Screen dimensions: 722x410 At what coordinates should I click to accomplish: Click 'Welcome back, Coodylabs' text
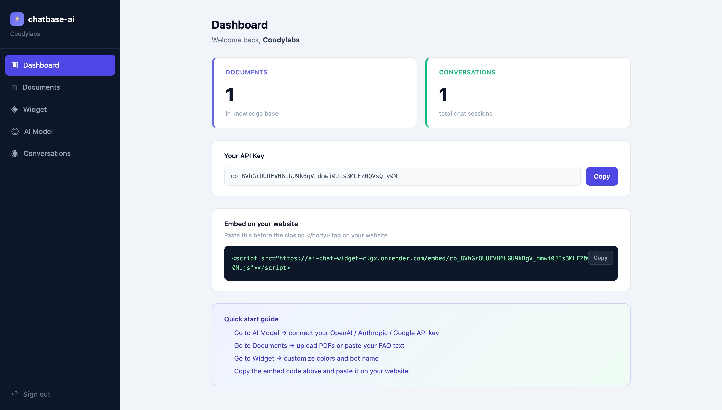tap(256, 40)
